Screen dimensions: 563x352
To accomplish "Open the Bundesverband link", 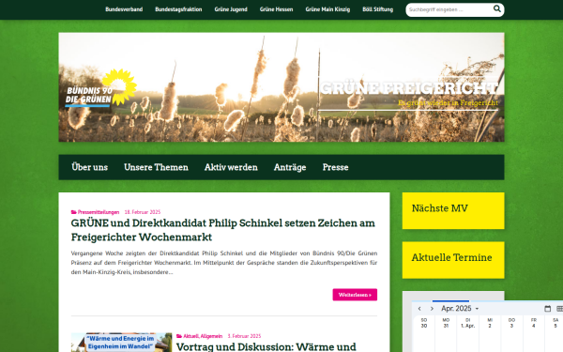I will [x=124, y=9].
